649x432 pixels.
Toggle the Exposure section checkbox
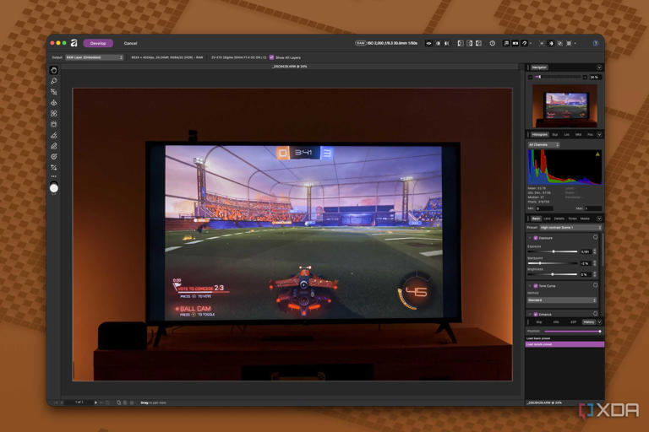point(535,238)
